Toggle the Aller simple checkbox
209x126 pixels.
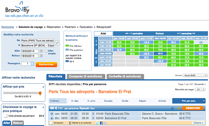click(46, 51)
